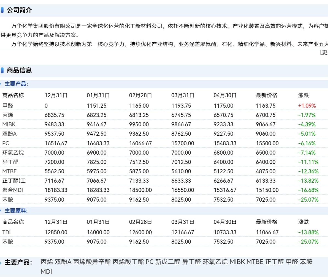Screen dimensions: 328x278
Task: Click the -7.14% change for 环氧乙烷
Action: click(x=307, y=153)
